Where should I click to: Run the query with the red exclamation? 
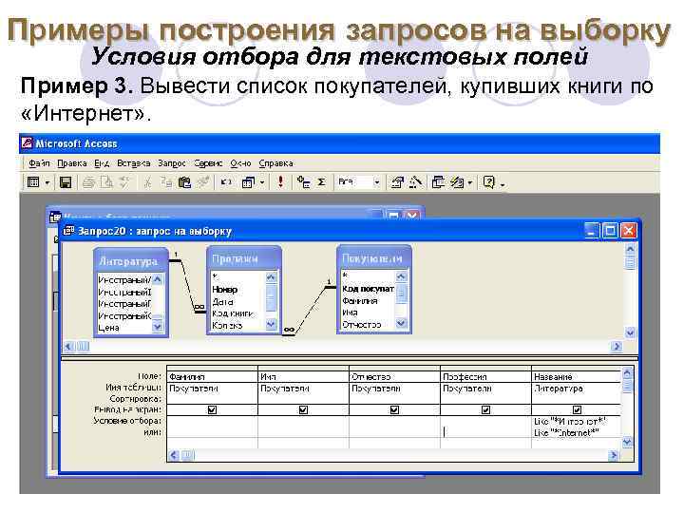click(280, 181)
